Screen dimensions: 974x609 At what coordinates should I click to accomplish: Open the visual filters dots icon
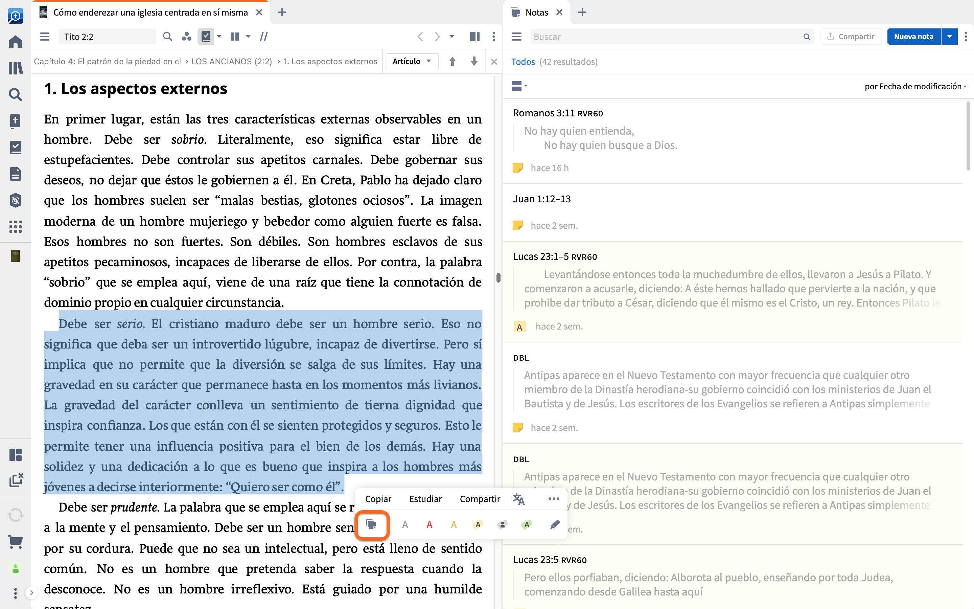click(186, 37)
